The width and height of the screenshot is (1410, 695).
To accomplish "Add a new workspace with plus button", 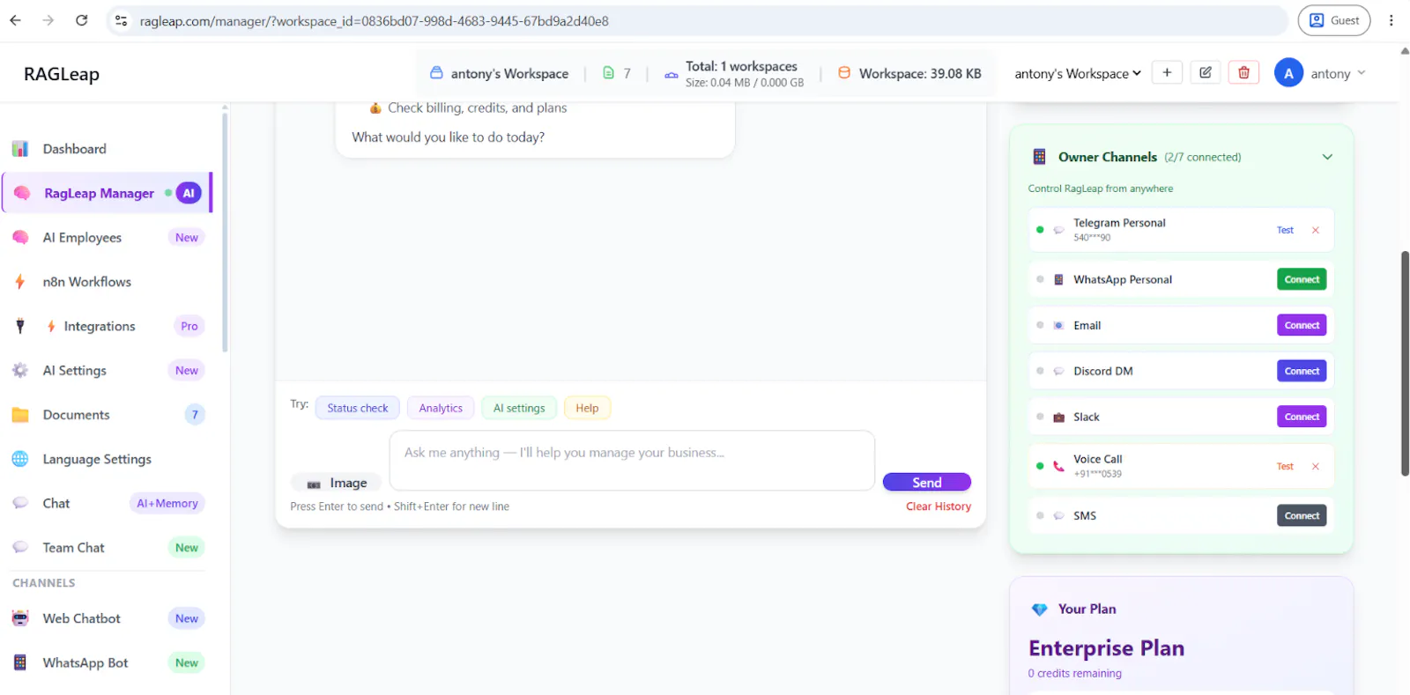I will coord(1167,73).
